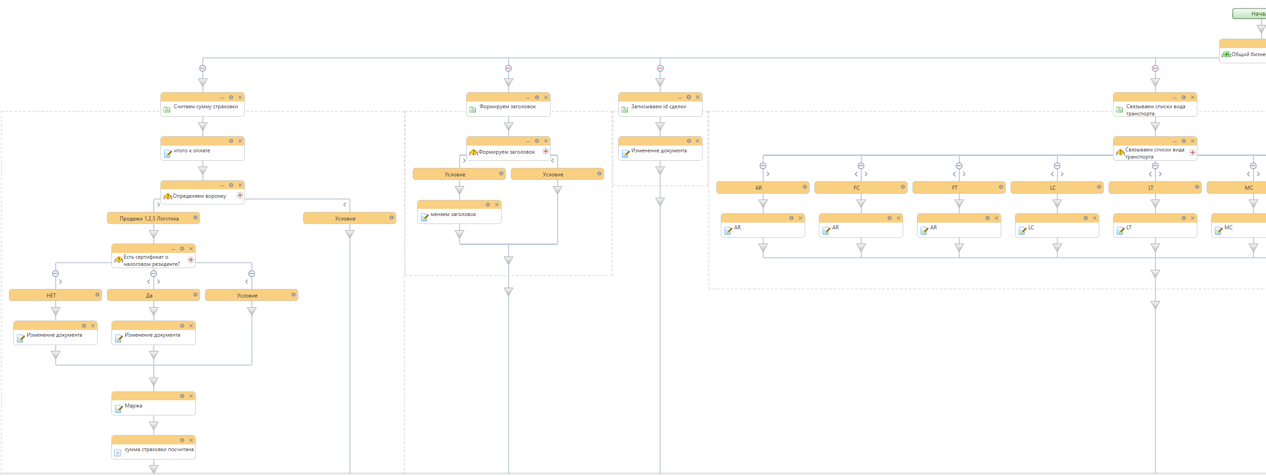Open gear settings on 'итого к оплате' block
The width and height of the screenshot is (1266, 476).
231,141
